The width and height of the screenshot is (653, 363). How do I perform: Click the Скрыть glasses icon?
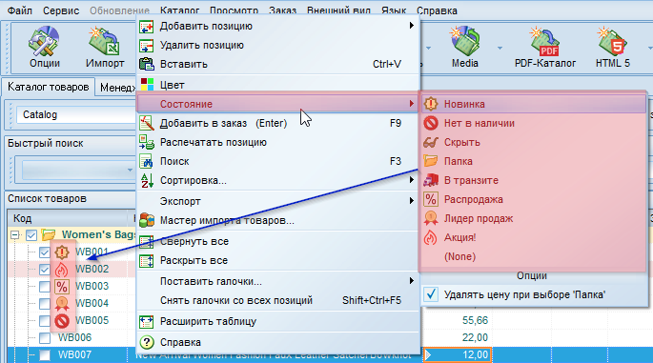click(431, 142)
